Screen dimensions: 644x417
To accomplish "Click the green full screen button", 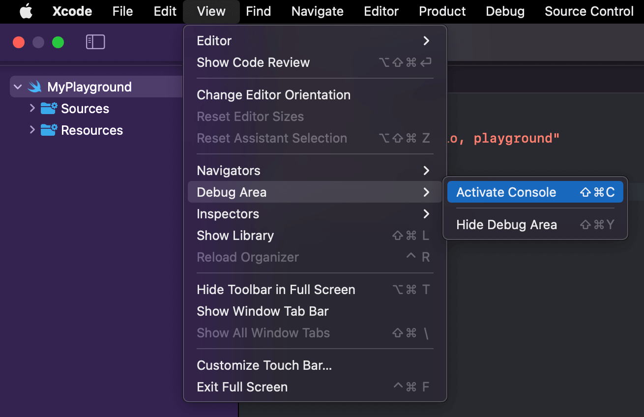I will click(58, 42).
